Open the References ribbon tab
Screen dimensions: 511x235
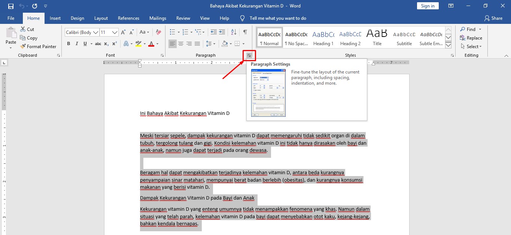128,18
